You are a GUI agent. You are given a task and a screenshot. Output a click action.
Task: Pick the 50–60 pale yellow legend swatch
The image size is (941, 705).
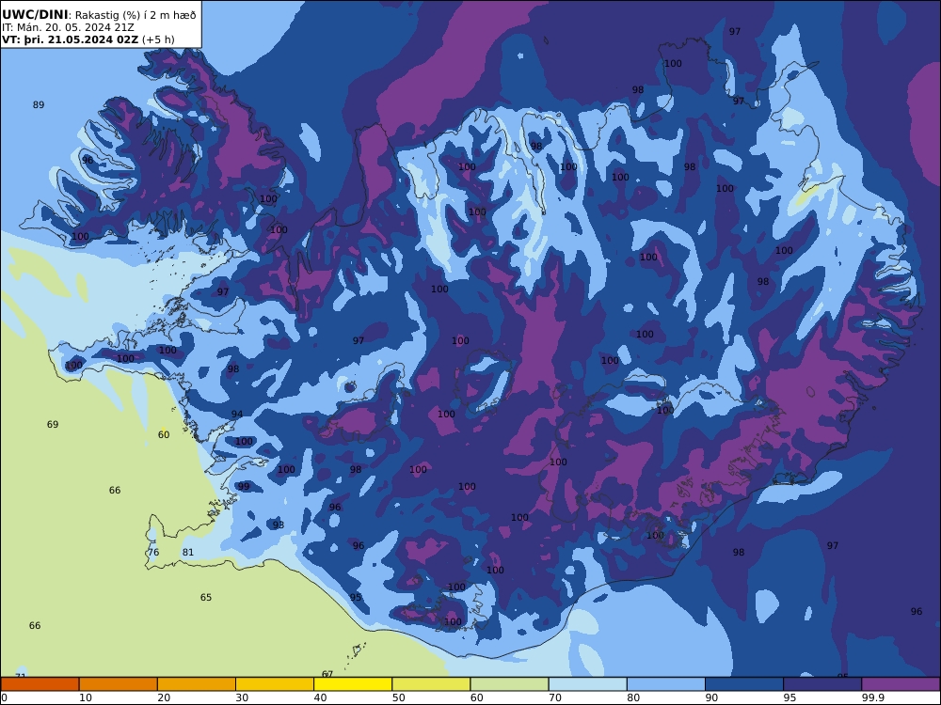[431, 684]
